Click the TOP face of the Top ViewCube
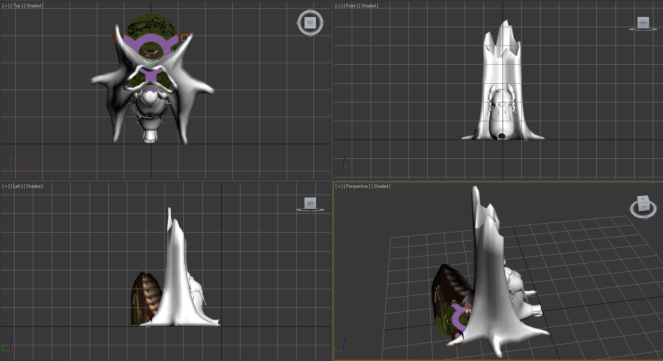Viewport: 663px width, 361px height. (310, 23)
